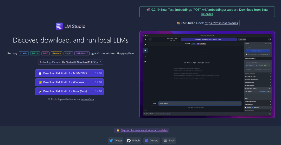Collapse the Model Configuration section
Image resolution: width=281 pixels, height=145 pixels.
click(258, 59)
